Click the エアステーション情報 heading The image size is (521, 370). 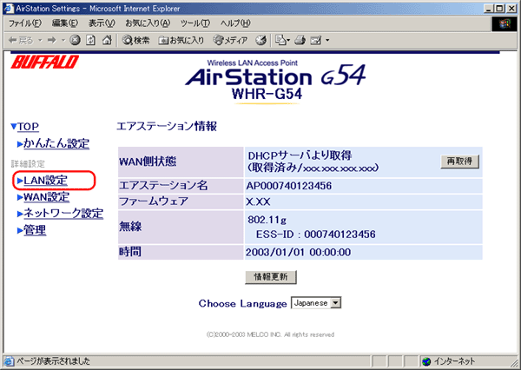[167, 127]
